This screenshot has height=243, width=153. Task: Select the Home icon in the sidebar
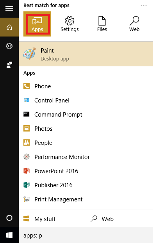[9, 27]
